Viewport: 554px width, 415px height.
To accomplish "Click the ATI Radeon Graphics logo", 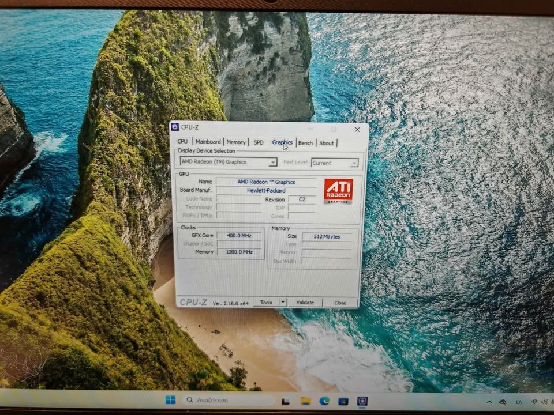I will click(x=338, y=191).
